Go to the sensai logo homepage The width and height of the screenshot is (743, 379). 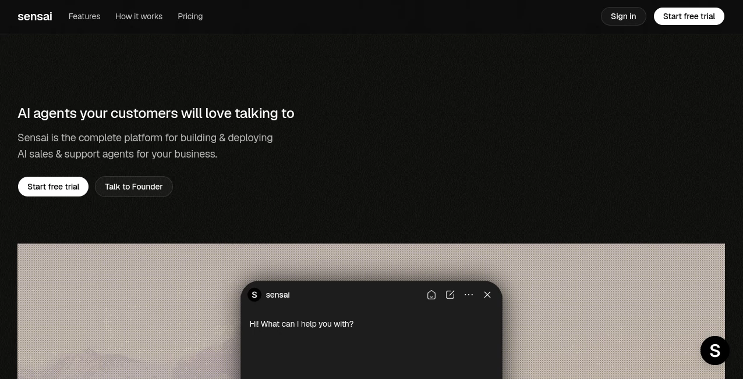tap(35, 16)
